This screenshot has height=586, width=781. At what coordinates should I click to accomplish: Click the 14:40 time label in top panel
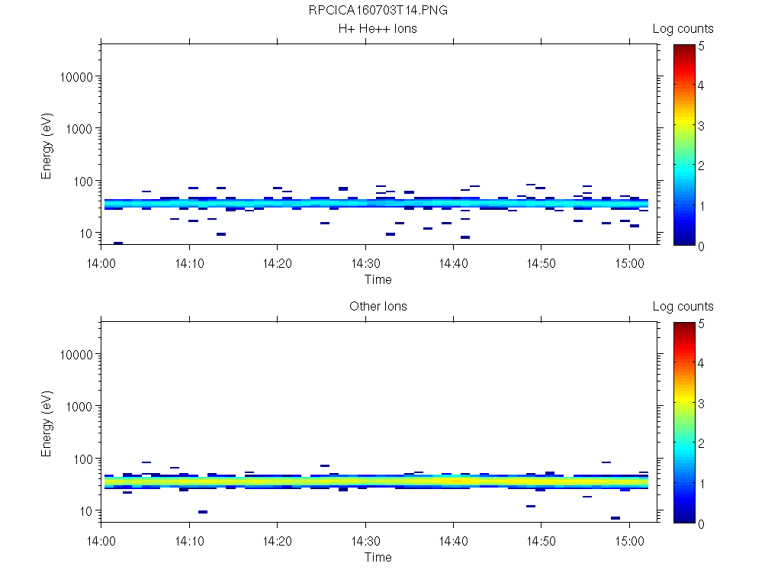[453, 263]
